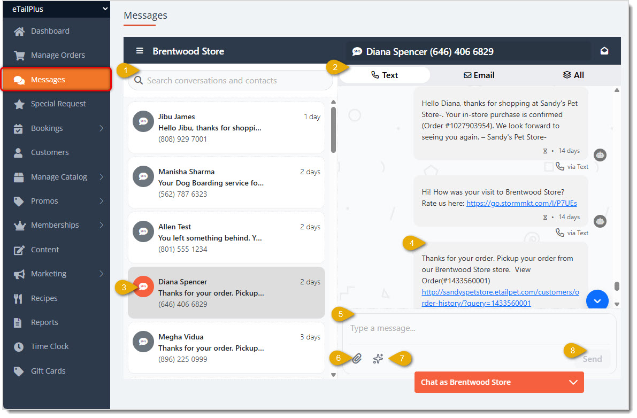Click Jibu James SMS avatar icon
The height and width of the screenshot is (418, 637).
click(x=143, y=121)
